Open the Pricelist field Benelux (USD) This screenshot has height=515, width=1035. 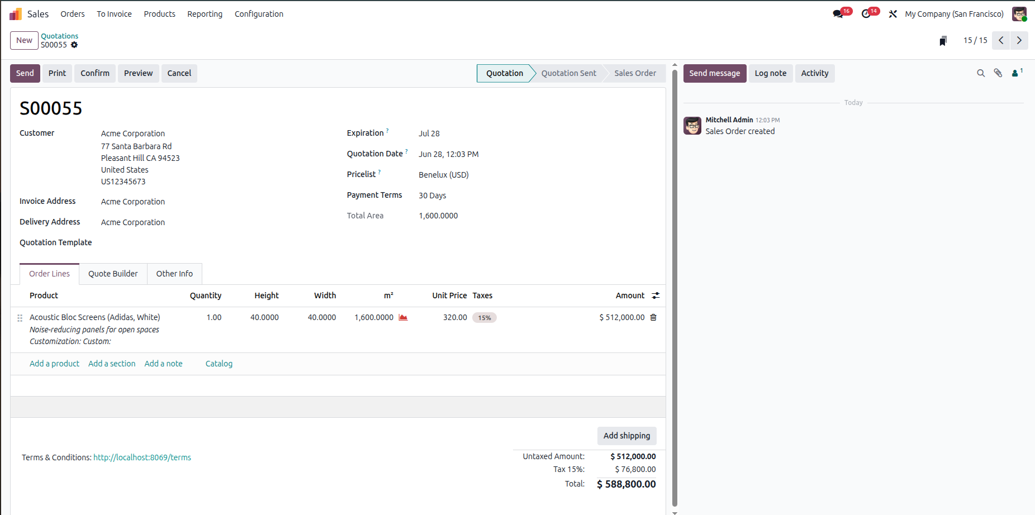coord(444,175)
